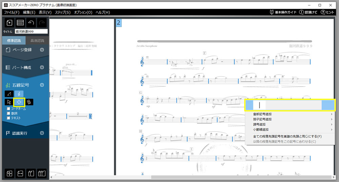Click the タイトル field 銀河鉄道999
Viewport: 339px width, 182px height.
click(31, 32)
